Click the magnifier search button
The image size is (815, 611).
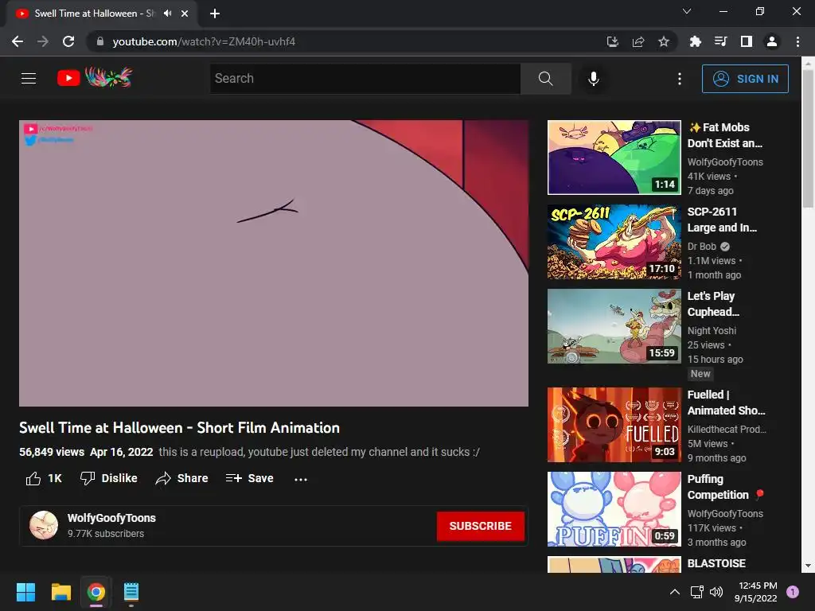545,79
